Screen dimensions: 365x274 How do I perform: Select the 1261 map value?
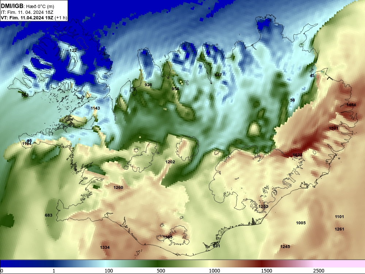click(339, 229)
